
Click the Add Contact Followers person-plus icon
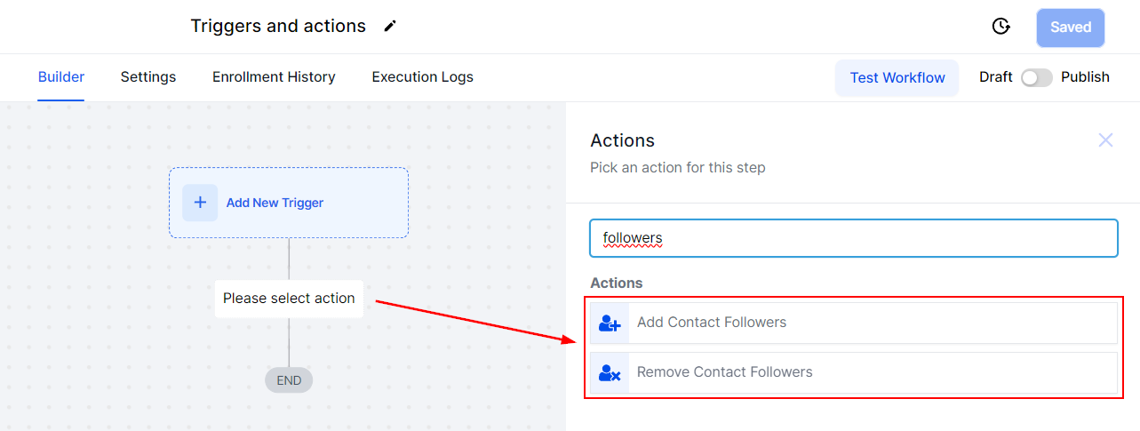pos(610,323)
